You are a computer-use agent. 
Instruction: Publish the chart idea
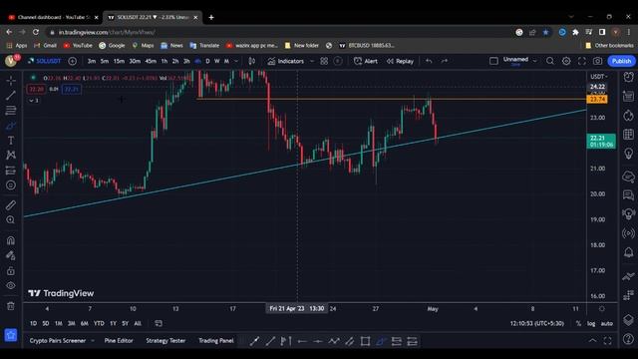[621, 61]
